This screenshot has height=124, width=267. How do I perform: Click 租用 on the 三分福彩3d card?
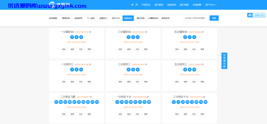point(129,49)
